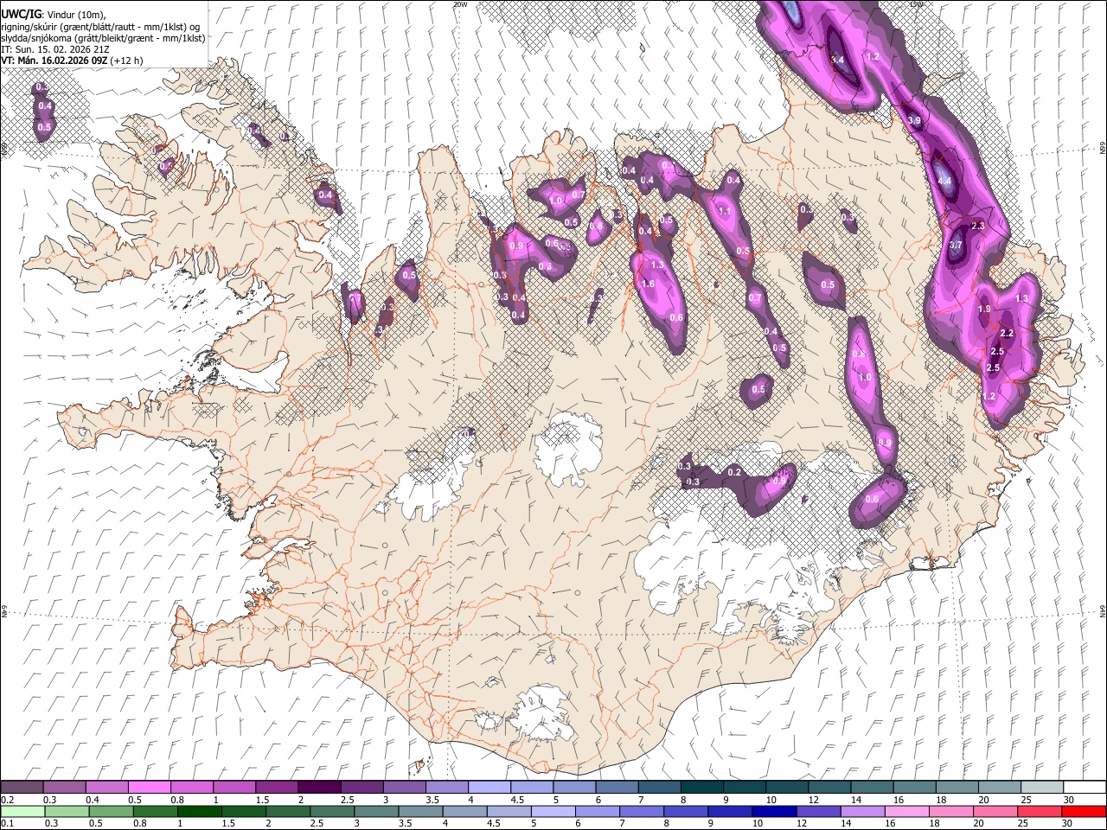Click the bright red rain swatch at 30

point(1083,811)
